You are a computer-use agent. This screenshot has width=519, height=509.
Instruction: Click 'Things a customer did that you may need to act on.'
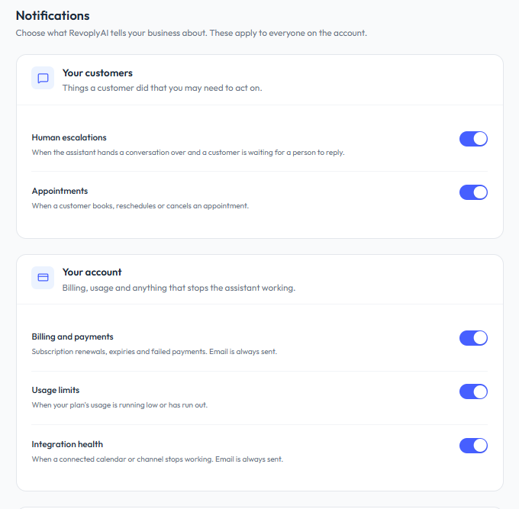coord(162,88)
